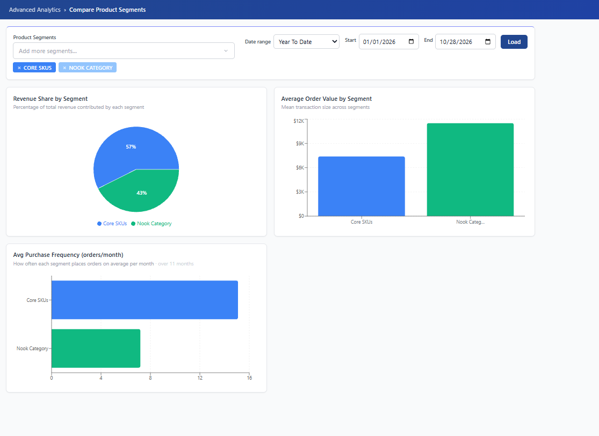Open the End date calendar picker icon
The height and width of the screenshot is (436, 599).
pyautogui.click(x=488, y=42)
